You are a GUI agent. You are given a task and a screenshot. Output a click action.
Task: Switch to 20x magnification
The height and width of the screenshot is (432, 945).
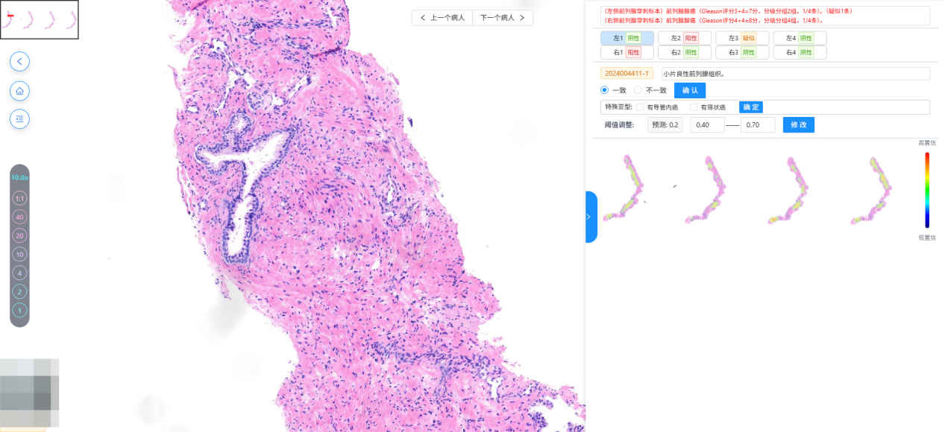coord(19,235)
